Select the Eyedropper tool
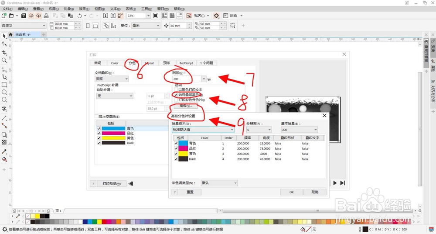 tap(4, 151)
